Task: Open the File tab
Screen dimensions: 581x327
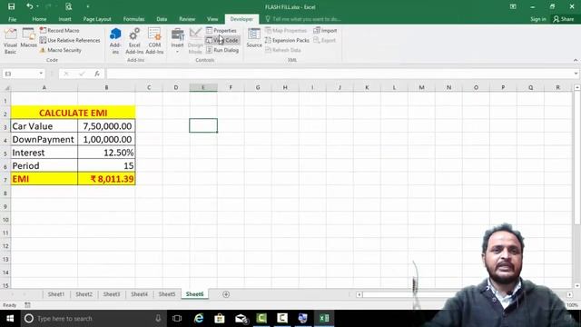Action: [x=12, y=19]
